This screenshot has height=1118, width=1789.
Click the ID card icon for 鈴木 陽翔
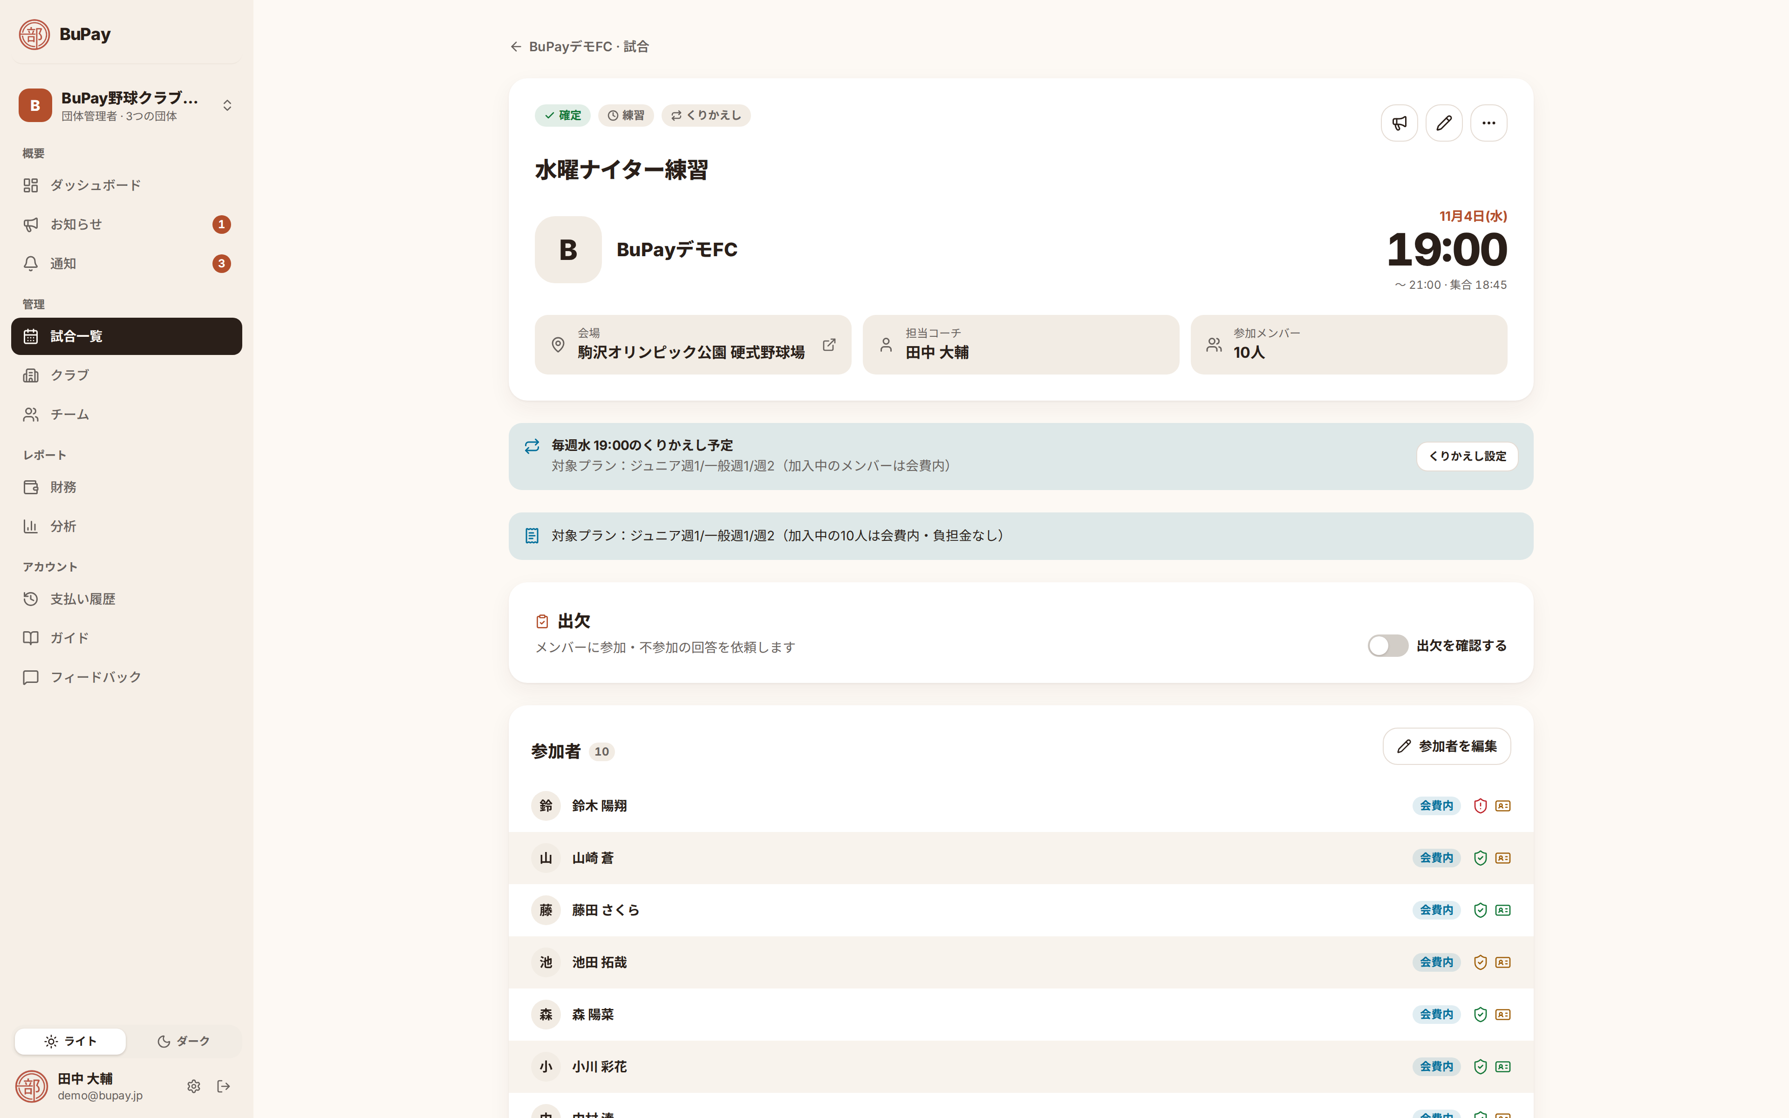1503,806
